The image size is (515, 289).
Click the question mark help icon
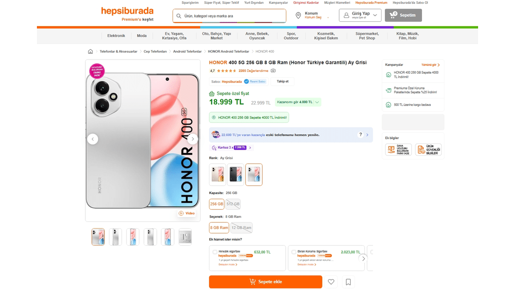(360, 134)
